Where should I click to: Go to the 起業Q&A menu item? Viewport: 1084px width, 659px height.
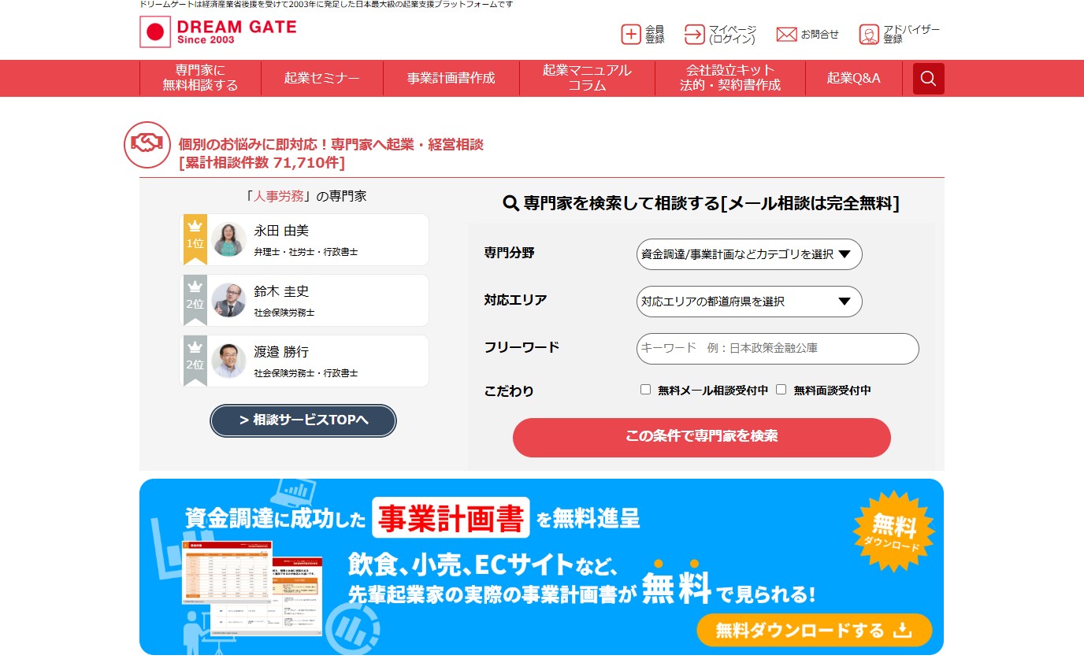853,79
